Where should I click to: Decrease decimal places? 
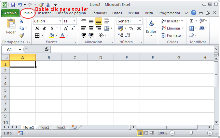point(128,35)
